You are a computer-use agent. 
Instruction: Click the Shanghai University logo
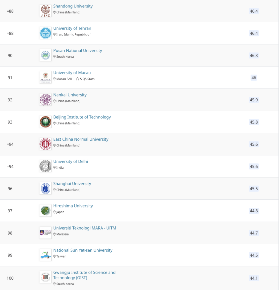45,188
